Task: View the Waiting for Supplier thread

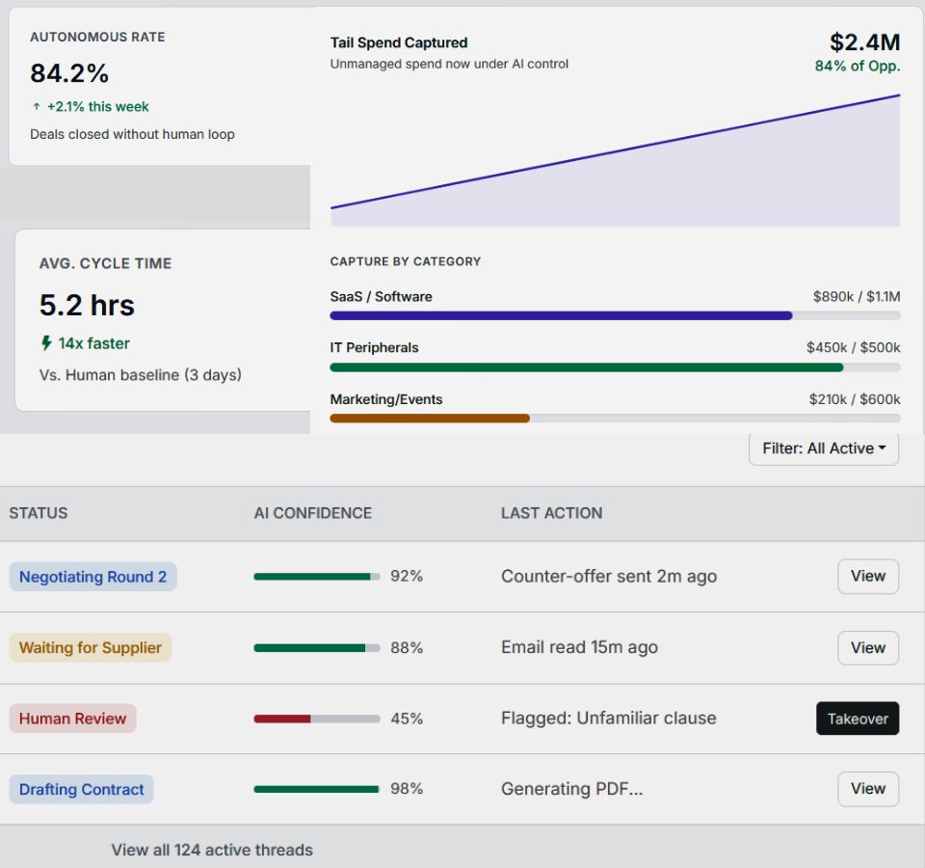Action: 867,648
